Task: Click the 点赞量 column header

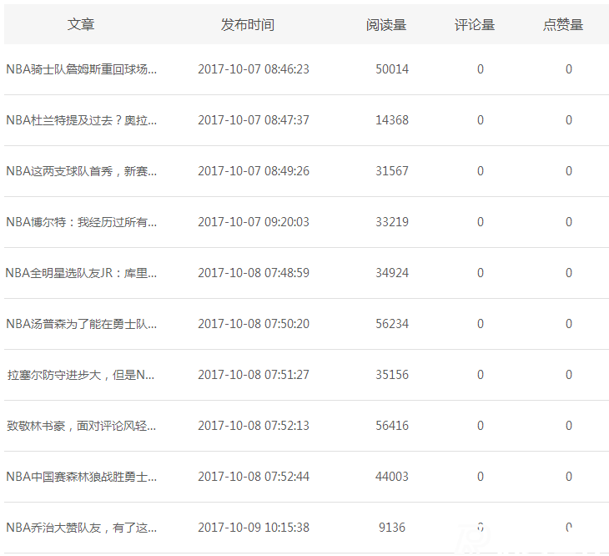Action: point(563,25)
